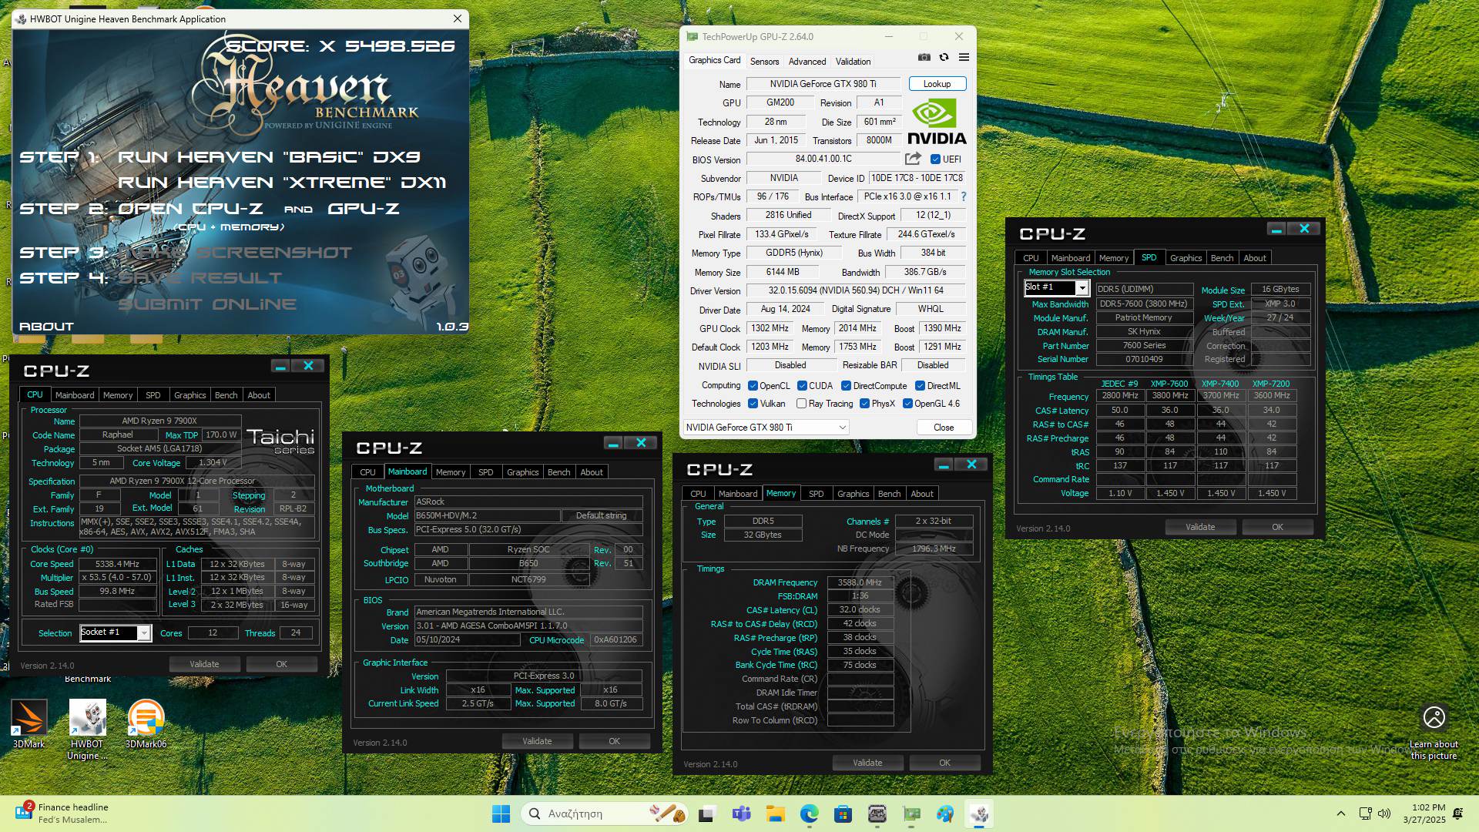Toggle the OpenCL checkbox
Viewport: 1479px width, 832px height.
[x=753, y=386]
